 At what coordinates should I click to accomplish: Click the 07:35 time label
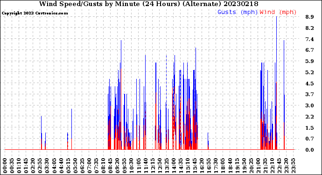coord(96,166)
